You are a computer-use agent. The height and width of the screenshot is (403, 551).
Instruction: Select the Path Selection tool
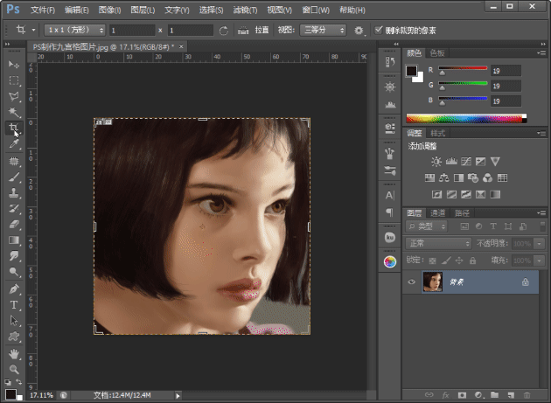(x=14, y=321)
